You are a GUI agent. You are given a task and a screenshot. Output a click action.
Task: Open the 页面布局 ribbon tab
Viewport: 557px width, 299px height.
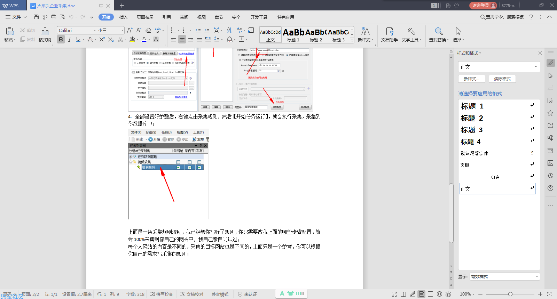click(x=145, y=17)
